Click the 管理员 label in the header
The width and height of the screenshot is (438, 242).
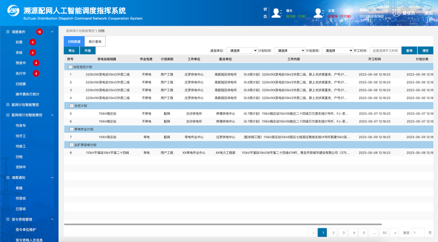[x=408, y=13]
